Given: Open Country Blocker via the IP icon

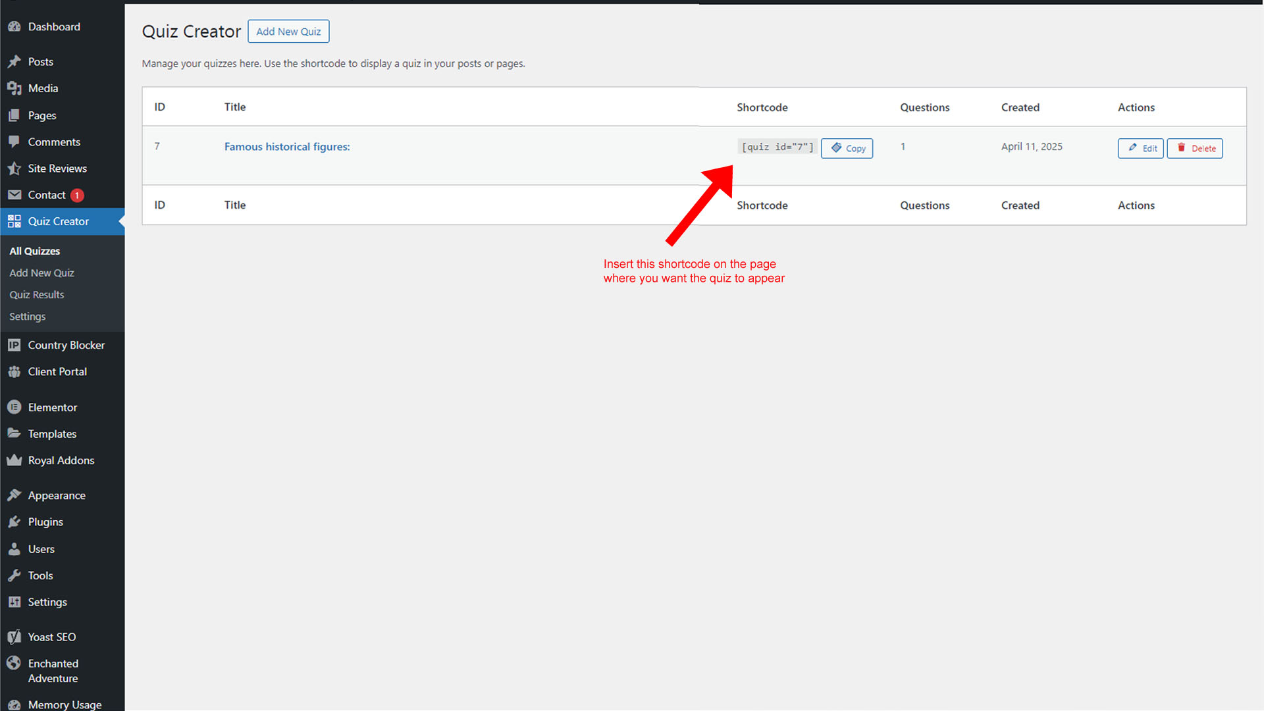Looking at the screenshot, I should (x=14, y=345).
